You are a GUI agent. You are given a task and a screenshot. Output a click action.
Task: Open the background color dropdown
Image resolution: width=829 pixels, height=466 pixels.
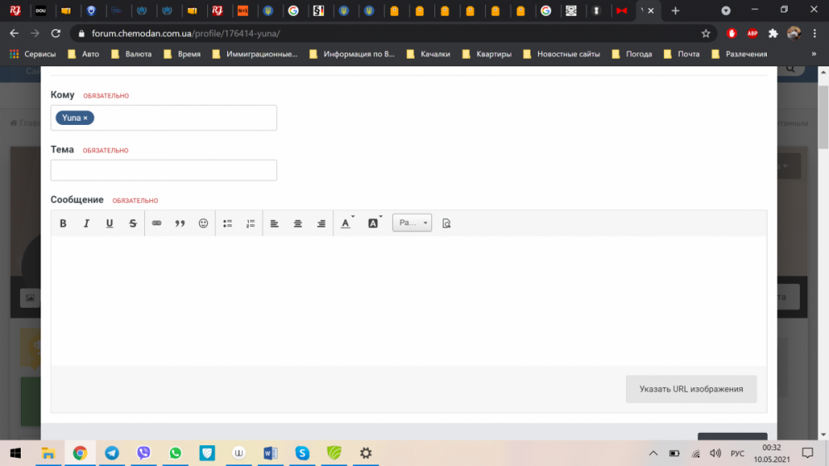[374, 223]
